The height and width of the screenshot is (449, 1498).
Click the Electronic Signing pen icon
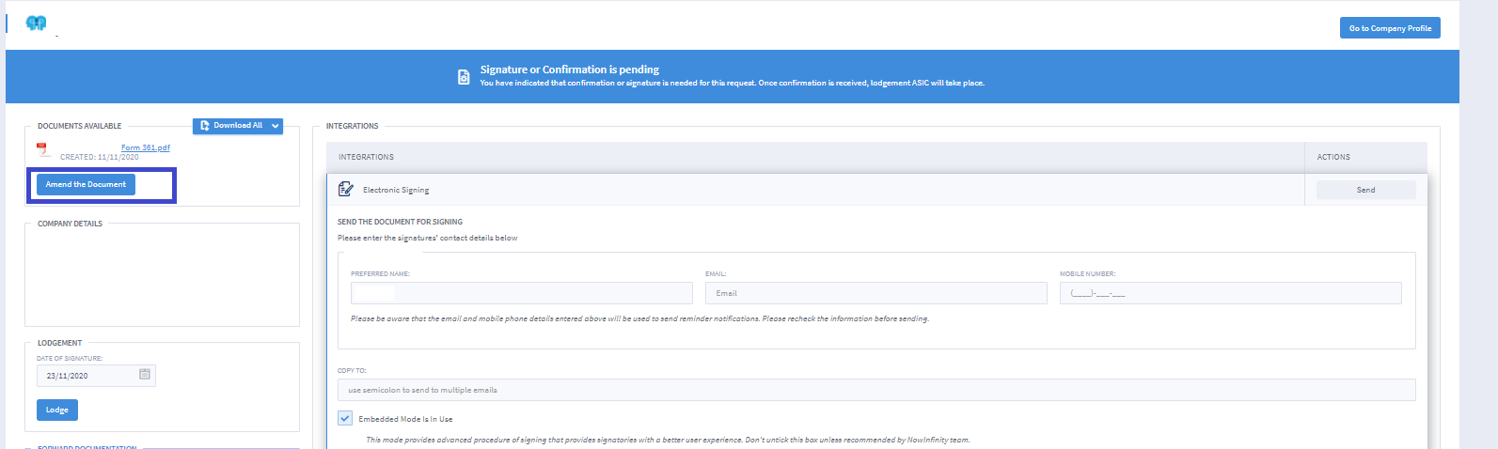tap(345, 190)
